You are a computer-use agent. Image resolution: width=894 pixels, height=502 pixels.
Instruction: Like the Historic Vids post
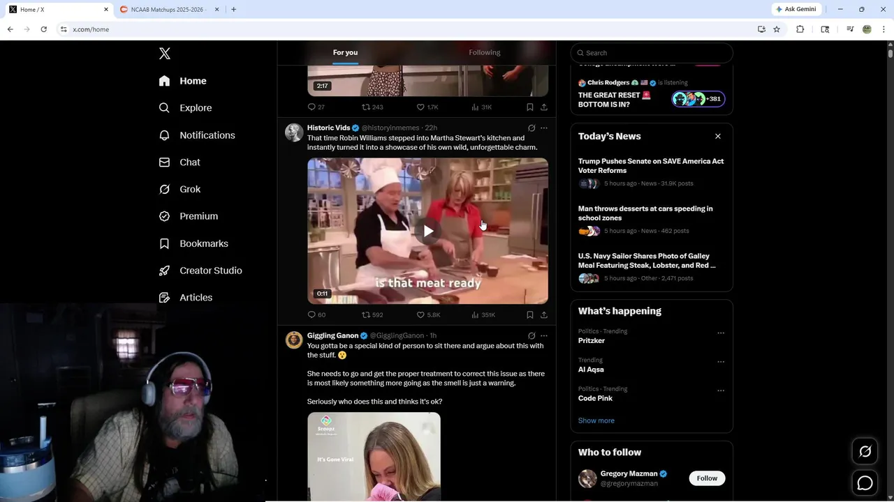[x=428, y=314]
